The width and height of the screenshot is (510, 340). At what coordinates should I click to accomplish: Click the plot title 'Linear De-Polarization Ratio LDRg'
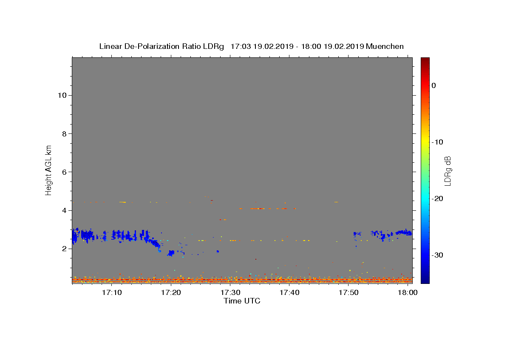coord(161,46)
